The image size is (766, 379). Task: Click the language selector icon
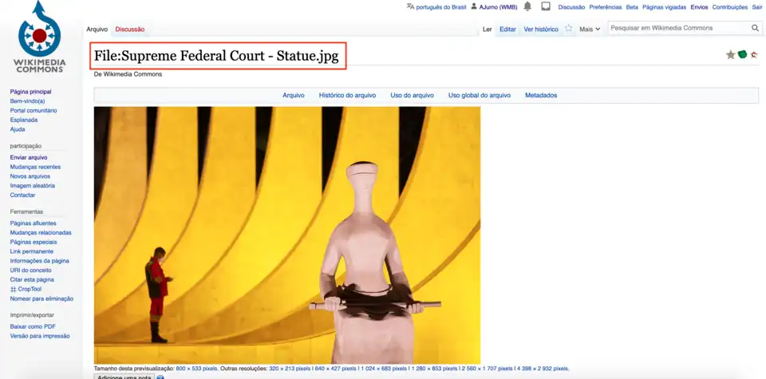pos(410,6)
